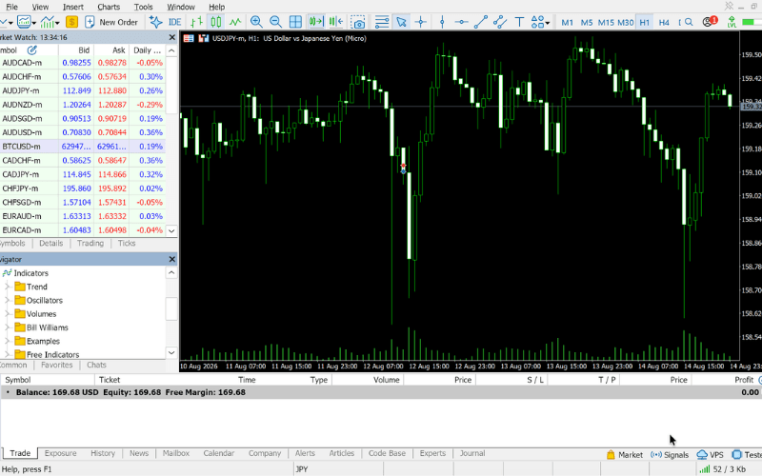Toggle chart auto scroll to end
762x476 pixels.
pyautogui.click(x=316, y=22)
